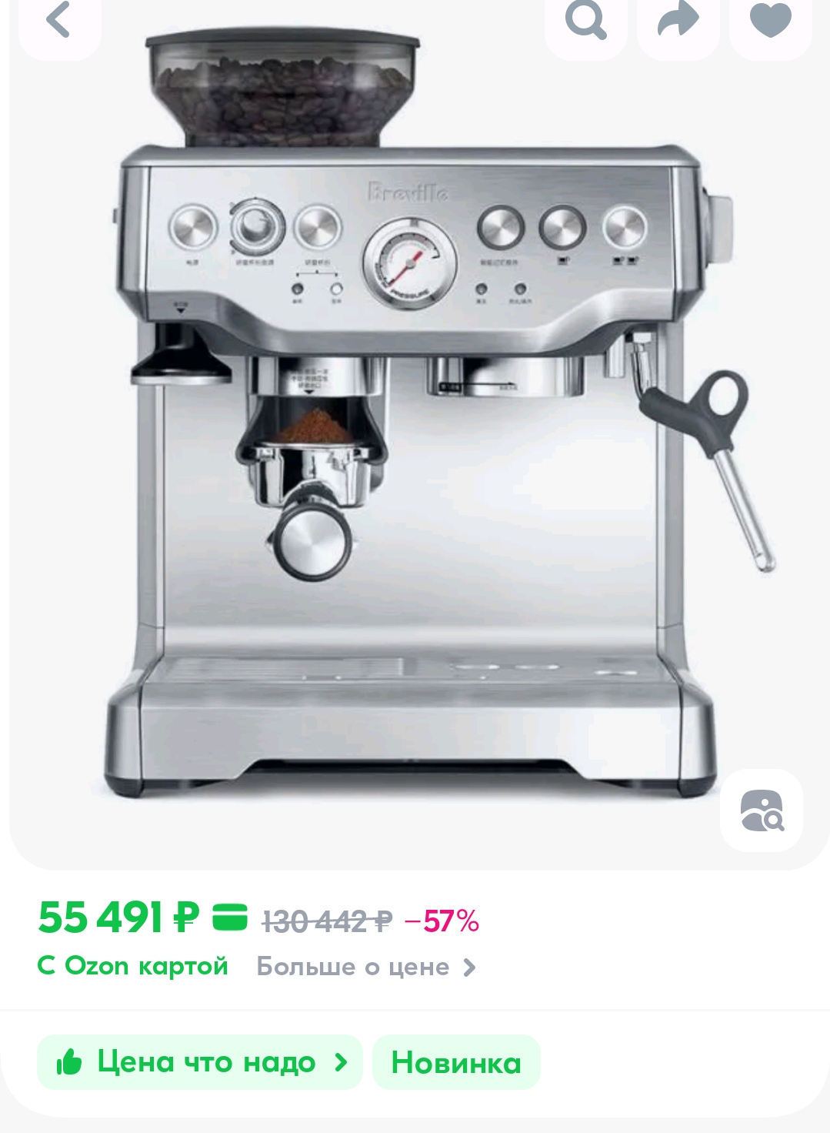
Task: Expand chevron inside 'Цена что надо' badge
Action: pos(341,1062)
